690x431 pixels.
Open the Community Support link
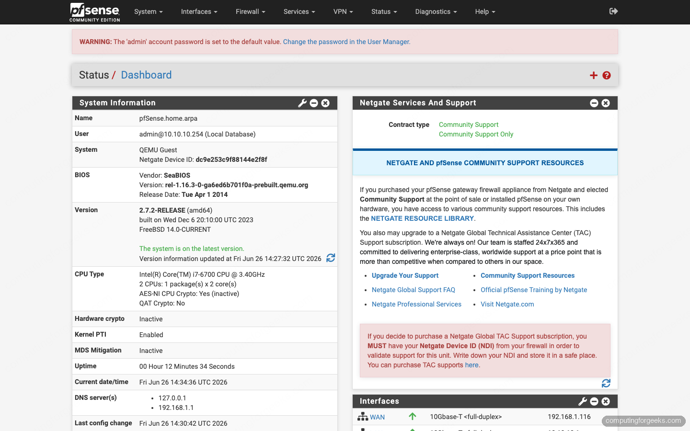(x=469, y=125)
